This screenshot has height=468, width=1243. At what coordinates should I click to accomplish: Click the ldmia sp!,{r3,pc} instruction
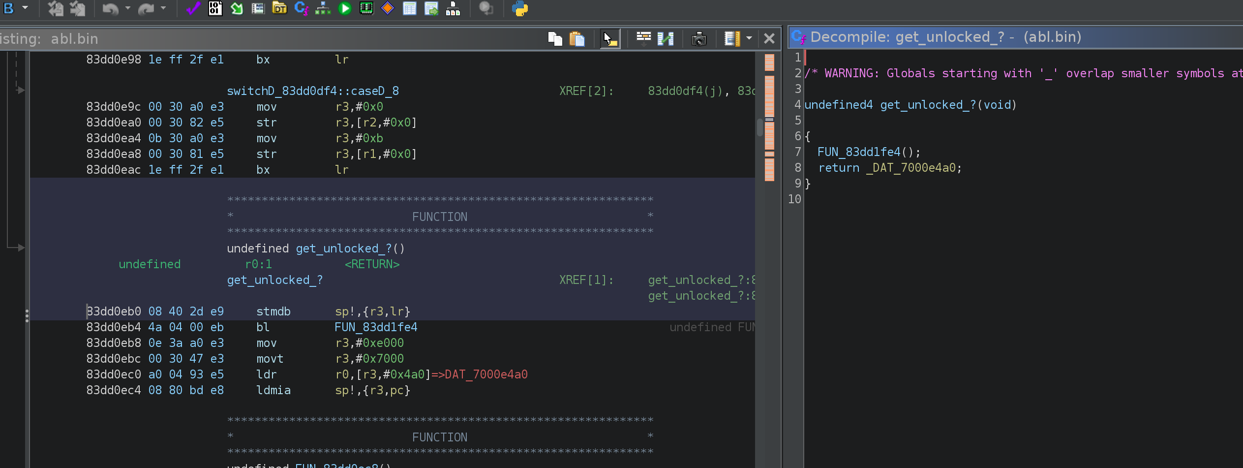[x=333, y=390]
